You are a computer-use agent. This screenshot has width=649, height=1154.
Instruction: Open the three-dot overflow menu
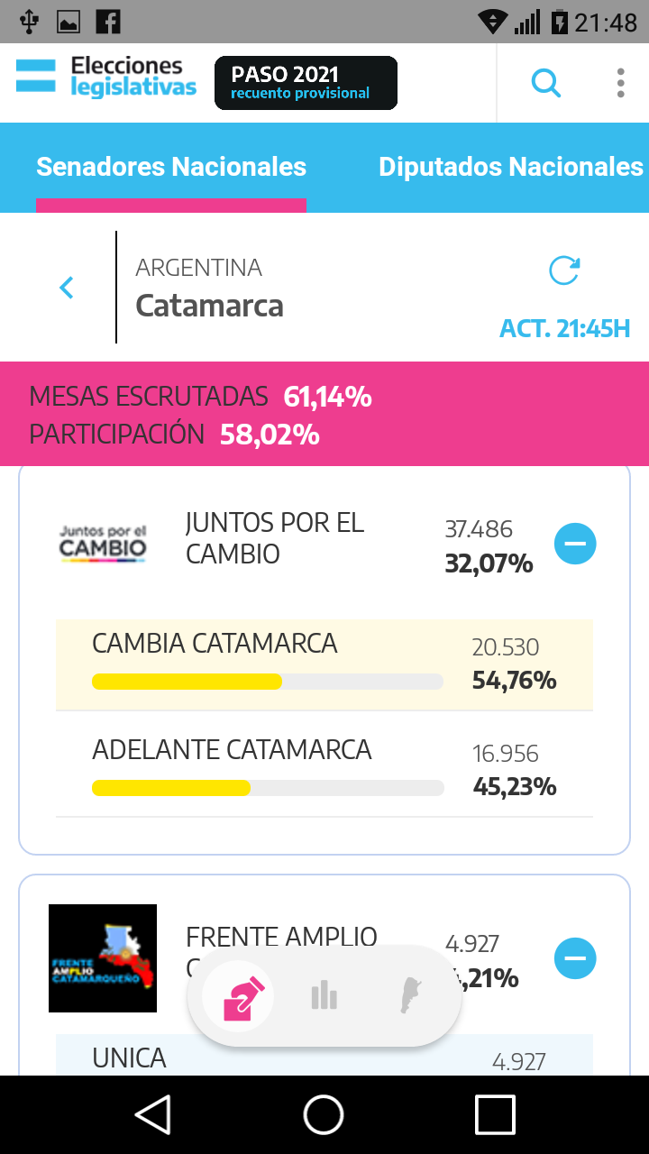click(620, 83)
